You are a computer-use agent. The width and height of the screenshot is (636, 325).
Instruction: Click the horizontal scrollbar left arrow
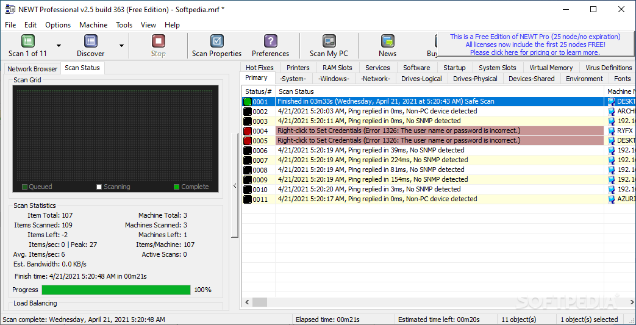click(x=247, y=302)
